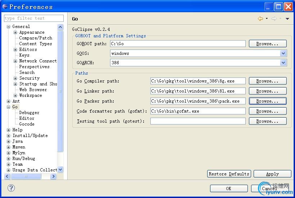Viewport: 295px width, 198px height.
Task: Expand the Editors tree node
Action: pyautogui.click(x=15, y=50)
